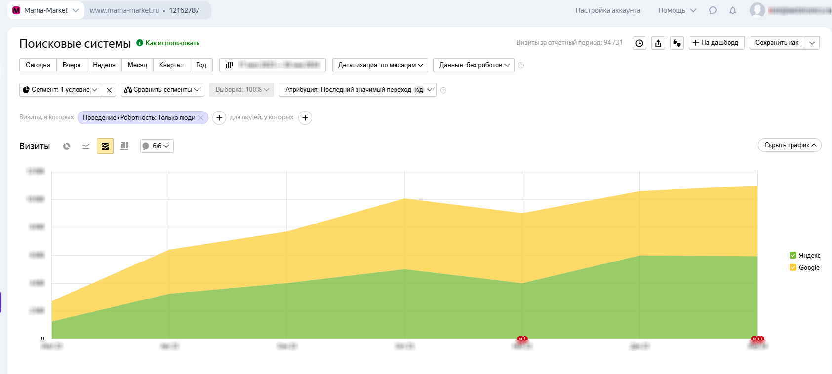Uncheck the Яндекс legend checkbox
Image resolution: width=832 pixels, height=374 pixels.
[793, 255]
